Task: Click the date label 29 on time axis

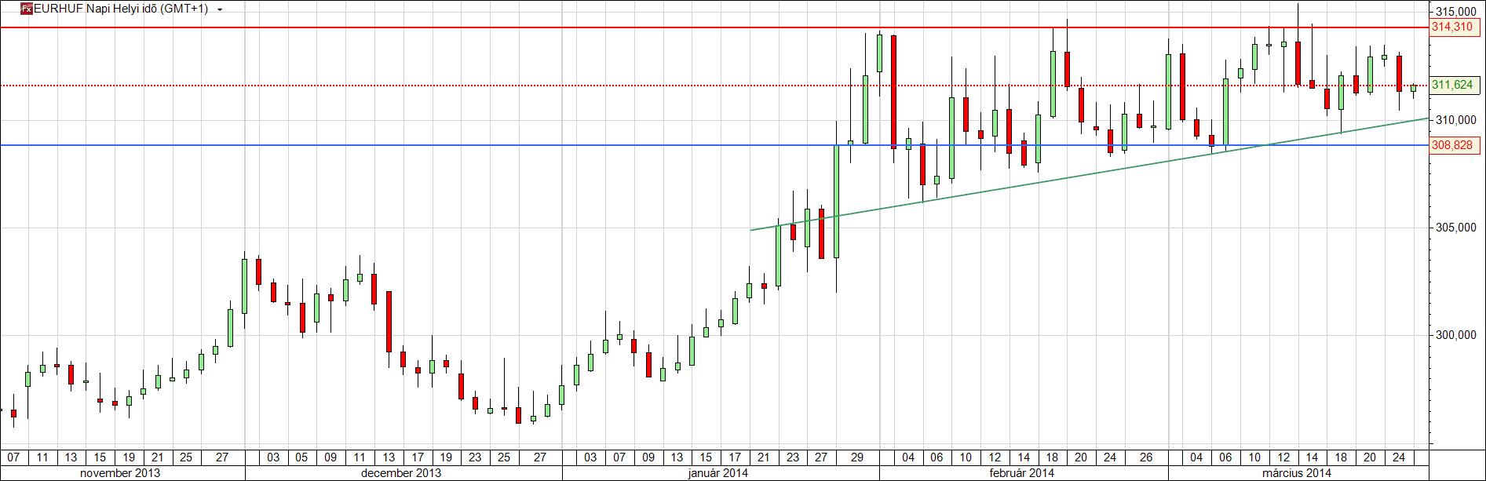Action: tap(857, 457)
